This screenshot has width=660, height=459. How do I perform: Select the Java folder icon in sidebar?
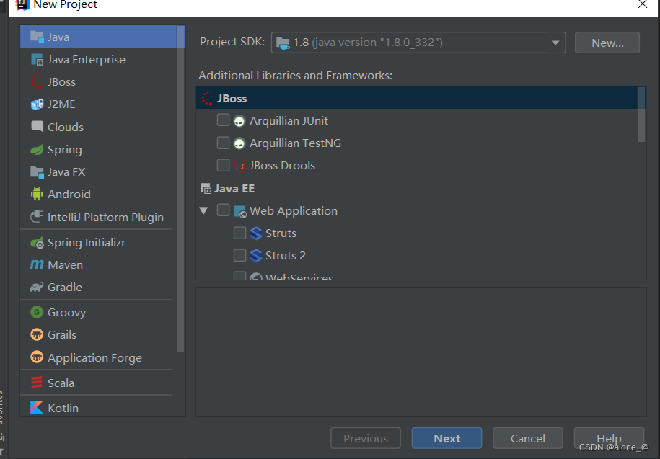click(37, 37)
